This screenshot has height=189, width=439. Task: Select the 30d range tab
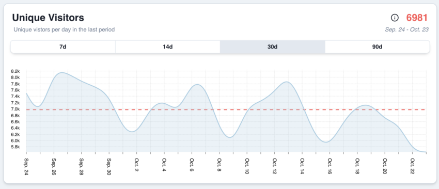272,47
